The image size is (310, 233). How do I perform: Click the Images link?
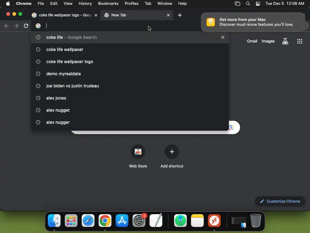[268, 41]
